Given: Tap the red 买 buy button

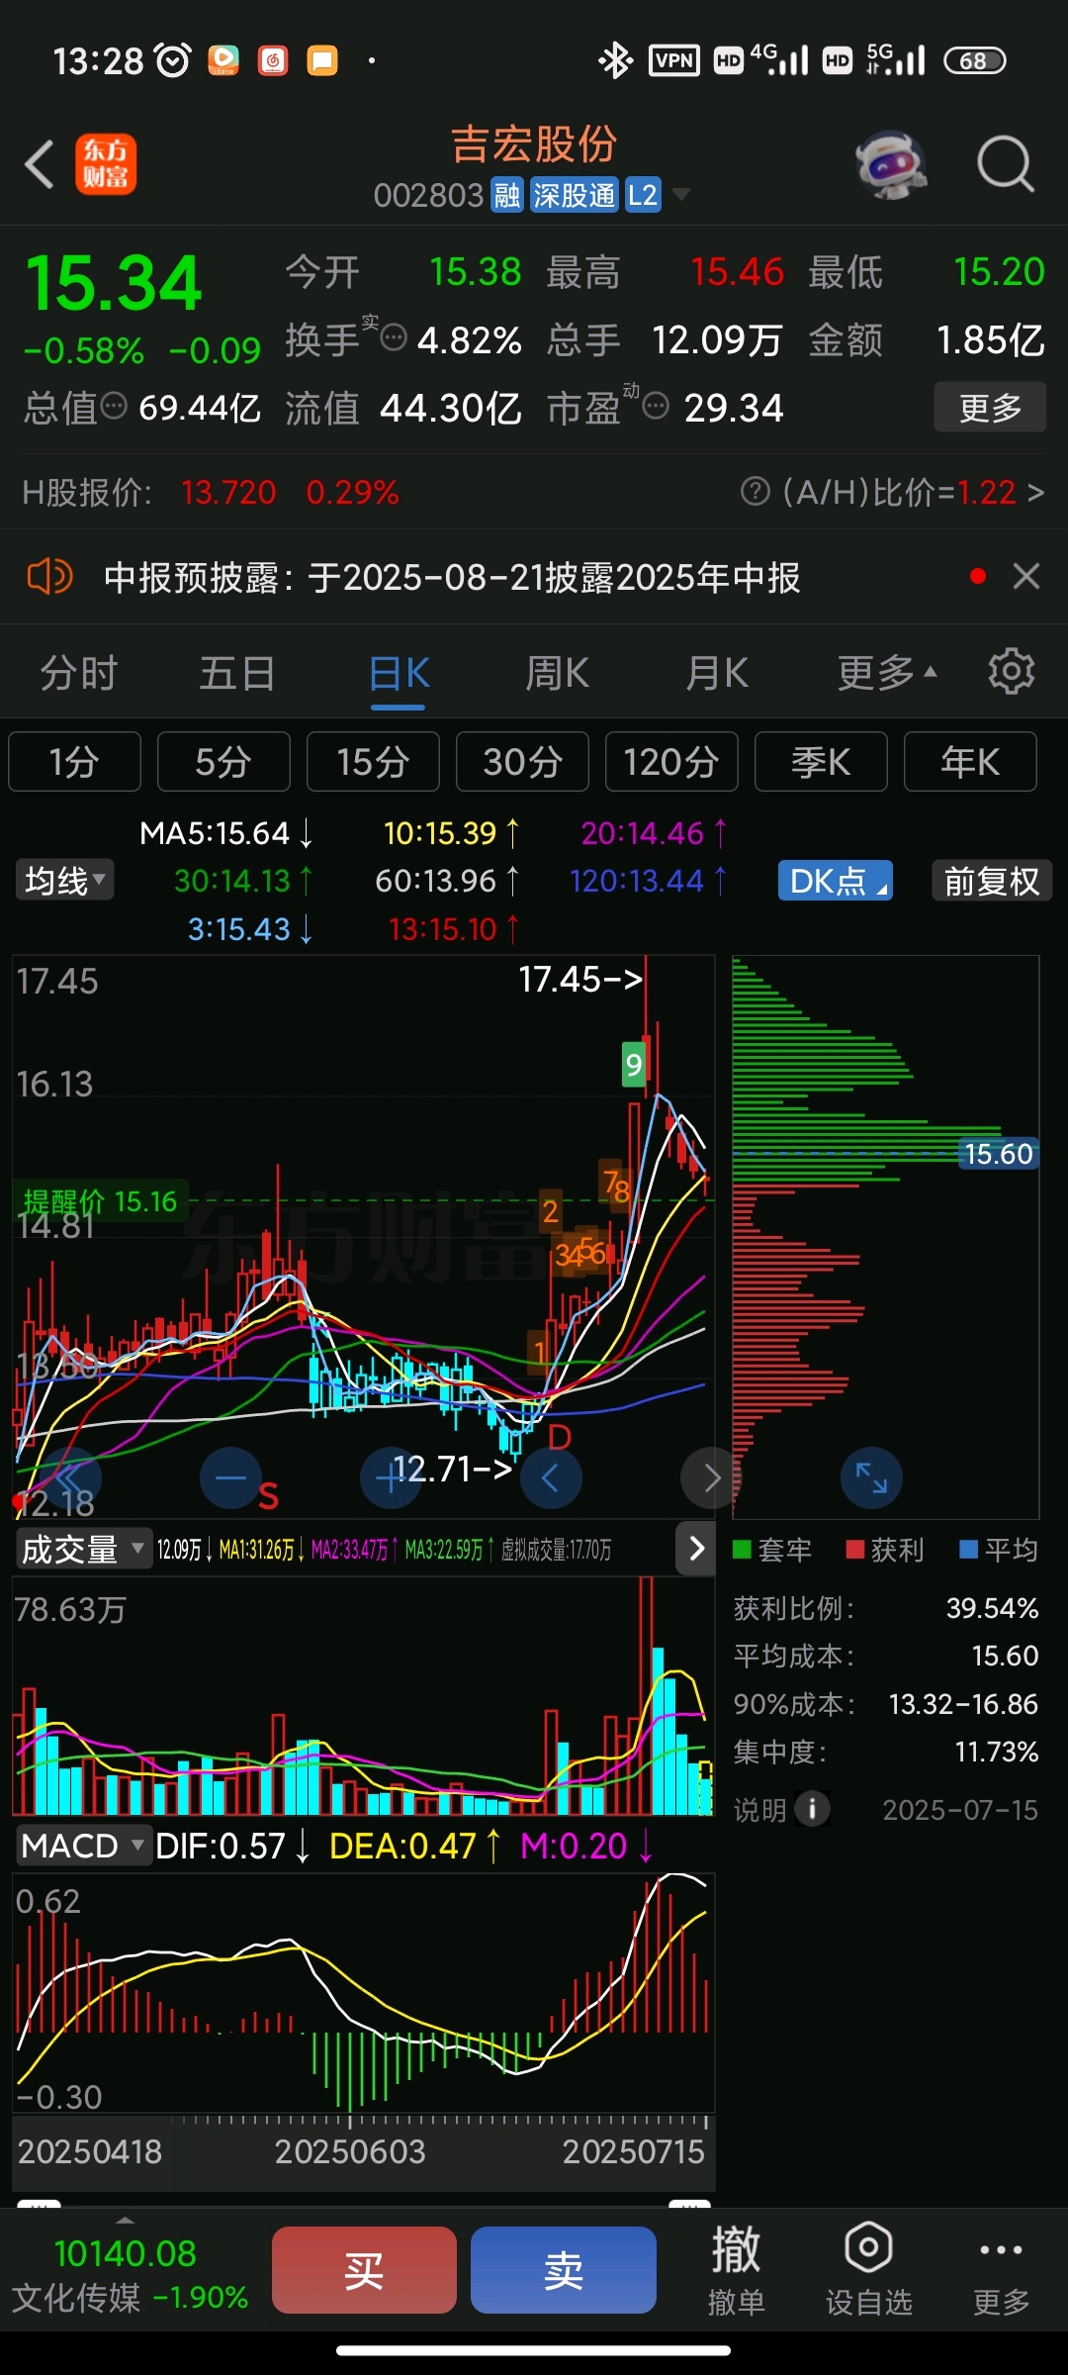Looking at the screenshot, I should (364, 2270).
